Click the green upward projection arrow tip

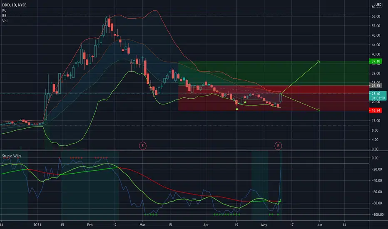[x=319, y=61]
